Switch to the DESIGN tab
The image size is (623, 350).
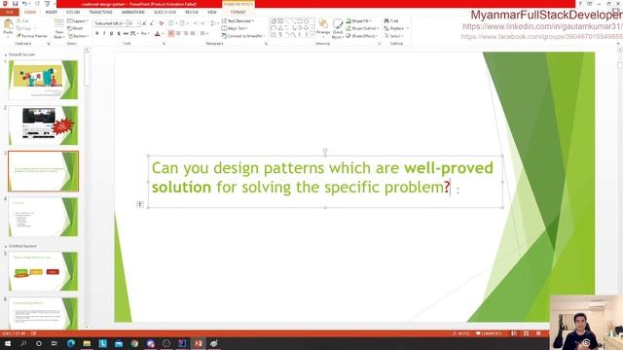(73, 13)
